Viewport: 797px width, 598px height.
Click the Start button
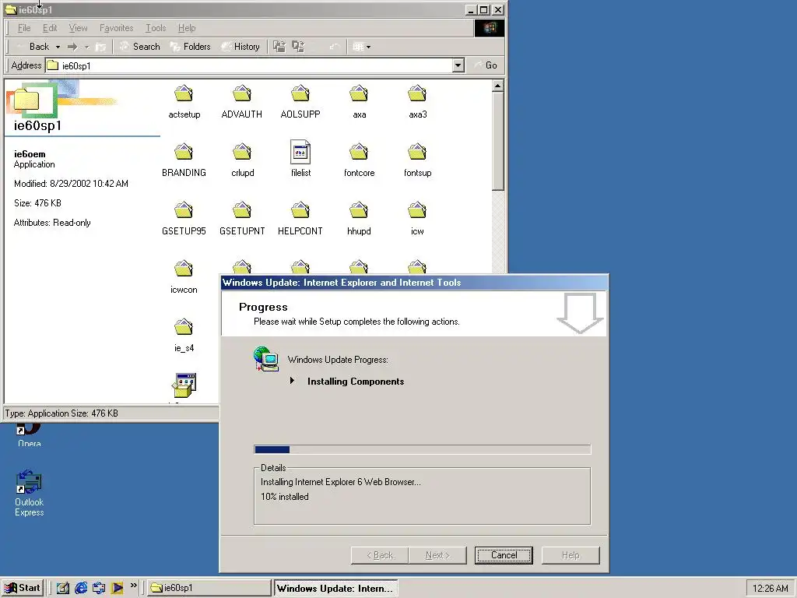22,588
